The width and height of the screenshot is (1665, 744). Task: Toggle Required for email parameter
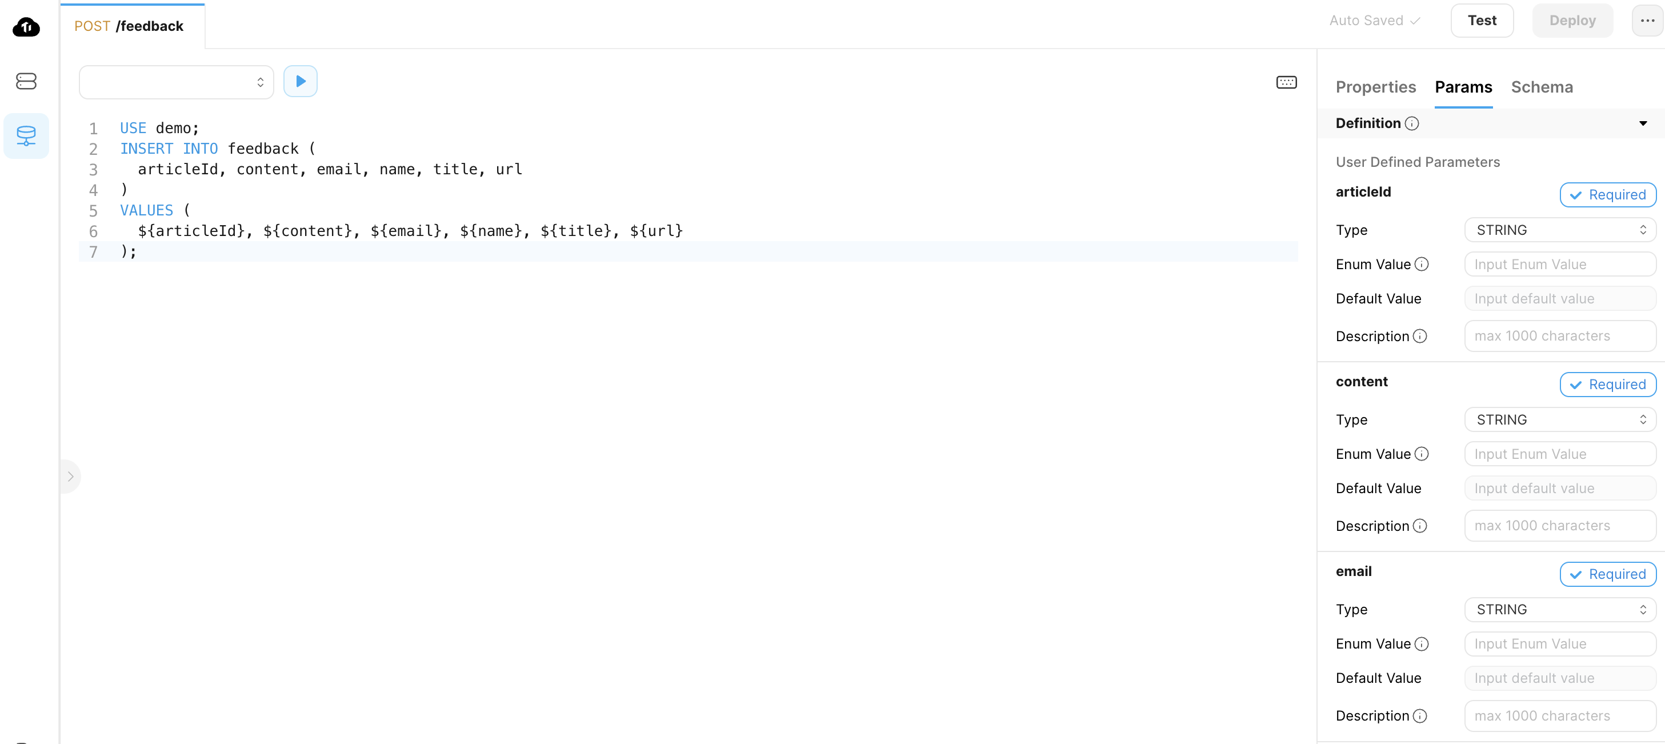coord(1607,574)
